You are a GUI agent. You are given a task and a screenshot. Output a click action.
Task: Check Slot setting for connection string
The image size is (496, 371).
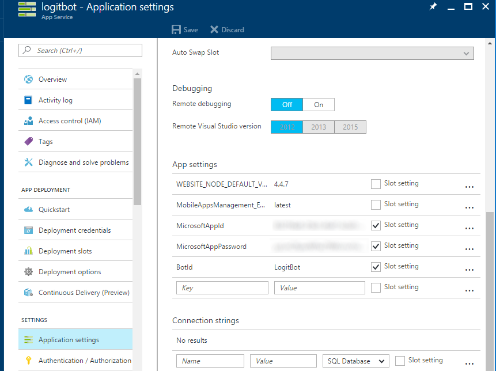[x=400, y=361]
